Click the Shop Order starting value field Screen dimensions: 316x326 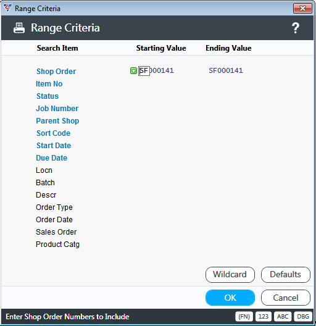click(156, 70)
